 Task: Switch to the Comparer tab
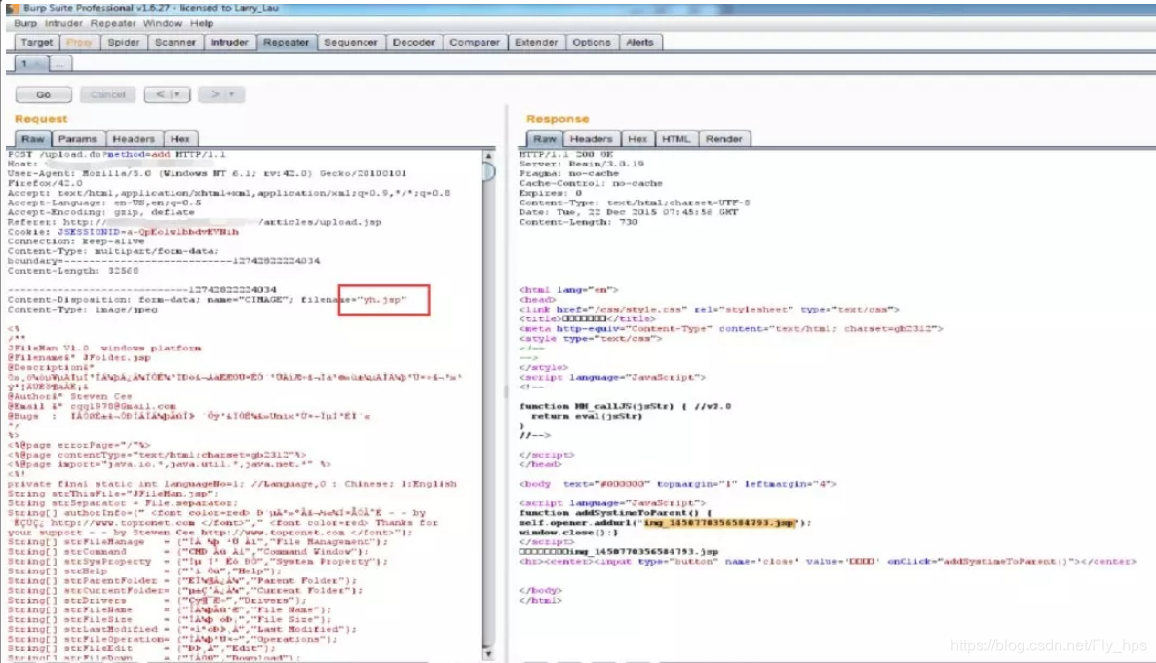474,42
